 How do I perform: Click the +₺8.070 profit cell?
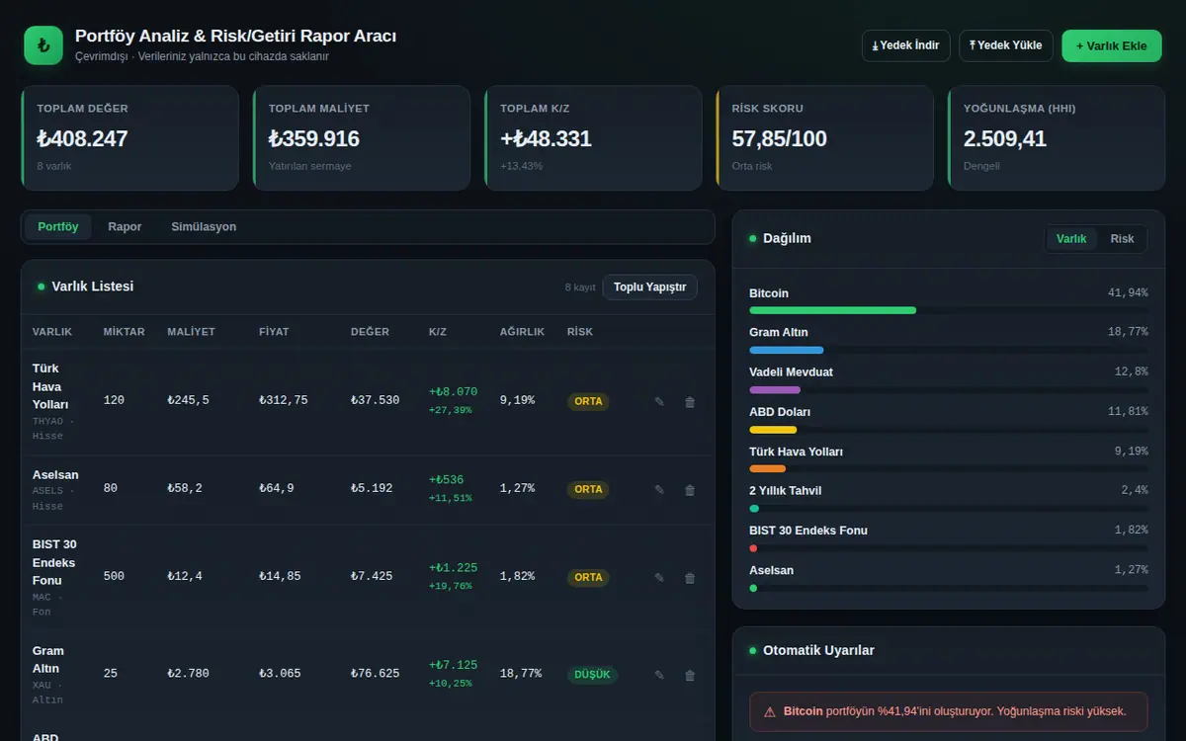(453, 391)
